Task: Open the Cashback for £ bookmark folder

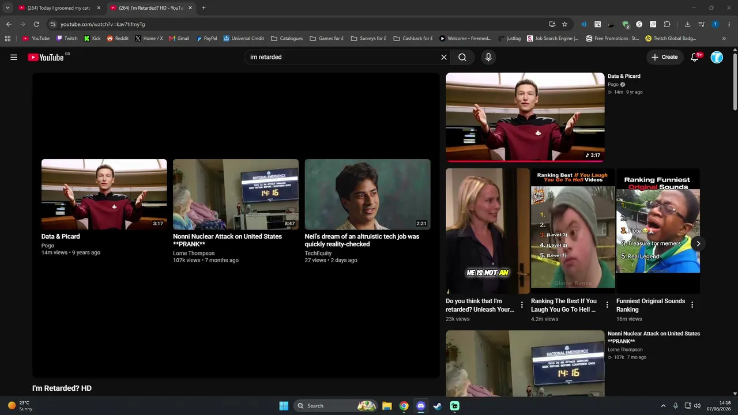Action: coord(413,39)
